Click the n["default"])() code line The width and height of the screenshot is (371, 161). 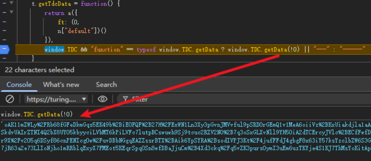tap(82, 31)
